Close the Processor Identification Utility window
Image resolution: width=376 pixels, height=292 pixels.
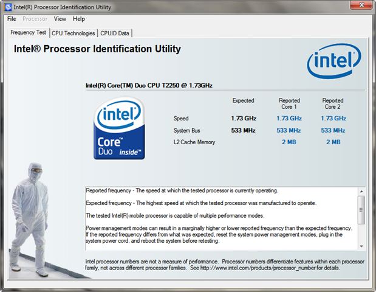tap(361, 5)
